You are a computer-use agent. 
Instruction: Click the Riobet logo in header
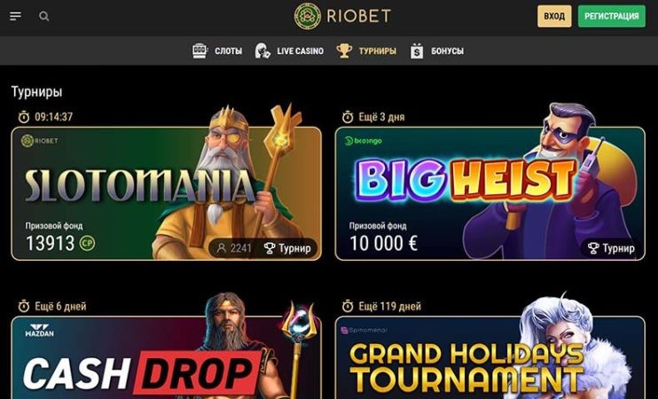(x=342, y=16)
